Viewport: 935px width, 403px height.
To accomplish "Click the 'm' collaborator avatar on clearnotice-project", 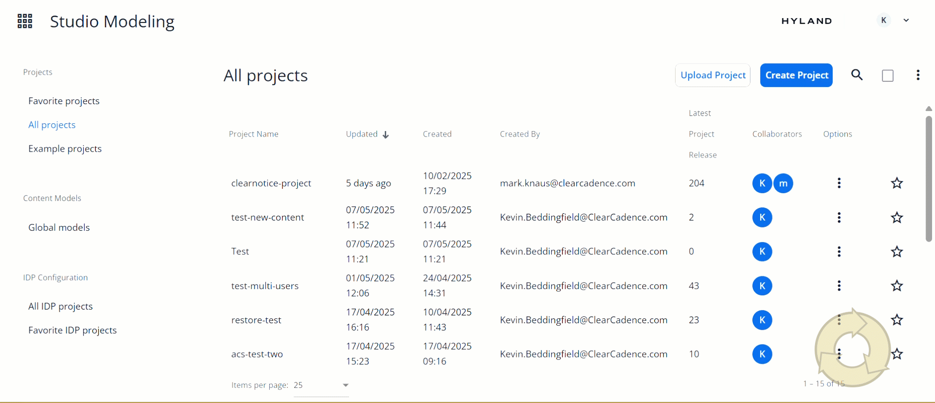I will [783, 183].
